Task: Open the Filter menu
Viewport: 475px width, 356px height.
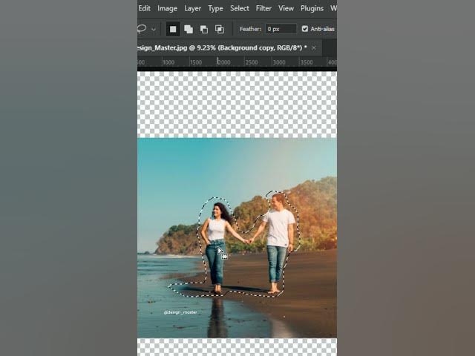Action: tap(263, 8)
